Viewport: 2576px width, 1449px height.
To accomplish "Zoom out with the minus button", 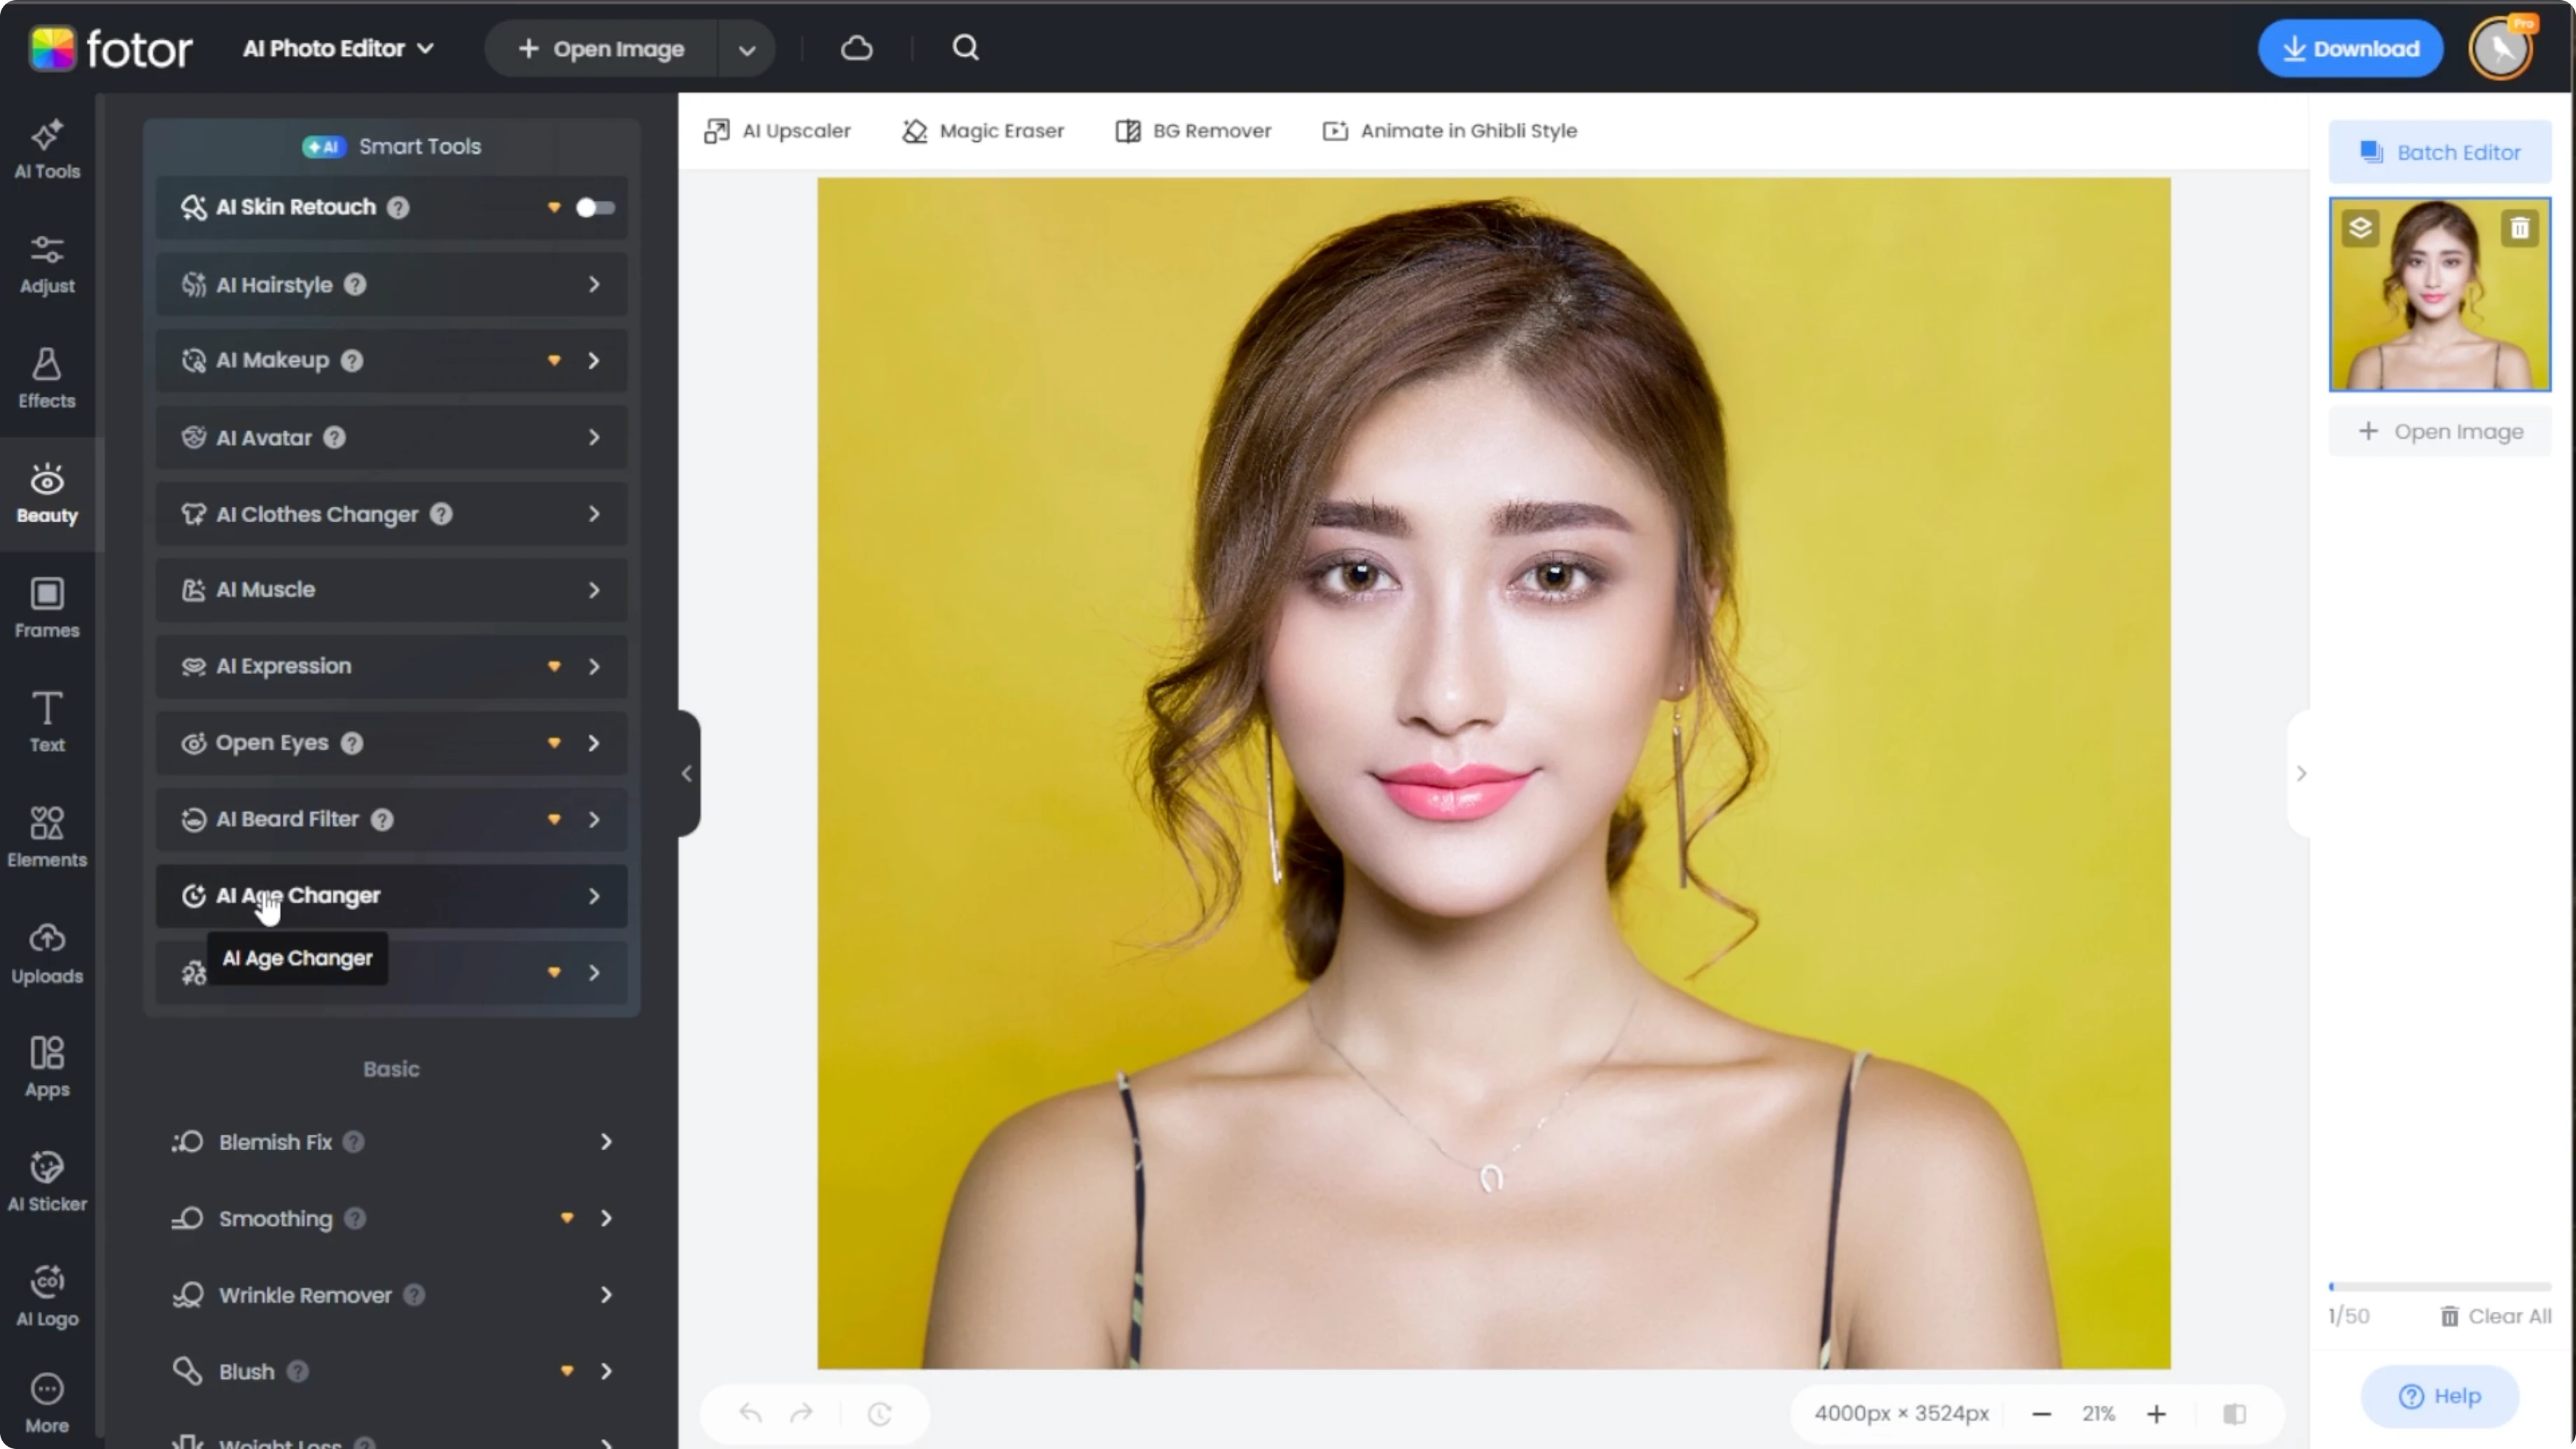I will click(2042, 1413).
